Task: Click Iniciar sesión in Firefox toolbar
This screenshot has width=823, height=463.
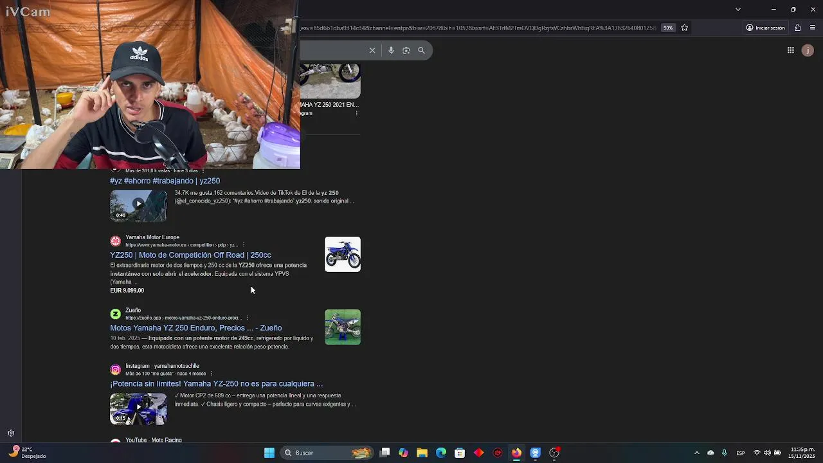Action: pyautogui.click(x=765, y=28)
